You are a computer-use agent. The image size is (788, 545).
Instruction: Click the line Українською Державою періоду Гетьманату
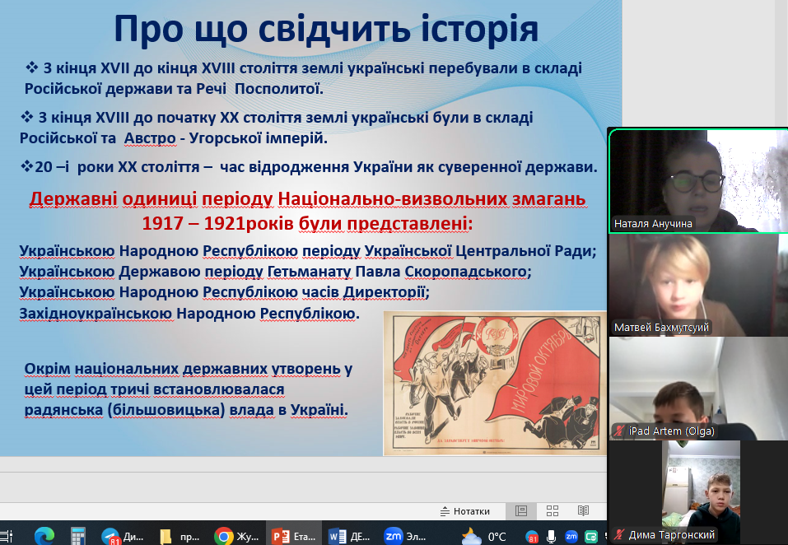tap(275, 272)
